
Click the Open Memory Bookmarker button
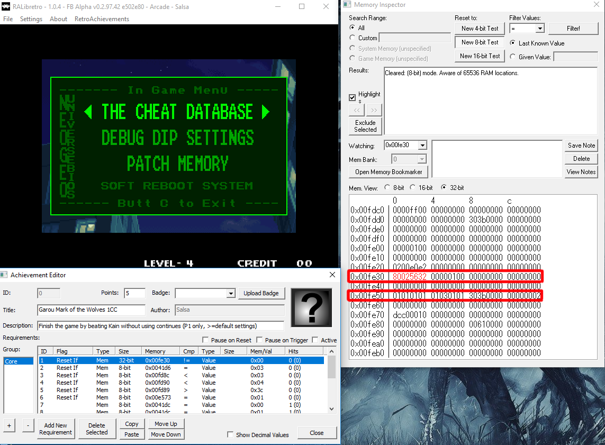pos(389,172)
